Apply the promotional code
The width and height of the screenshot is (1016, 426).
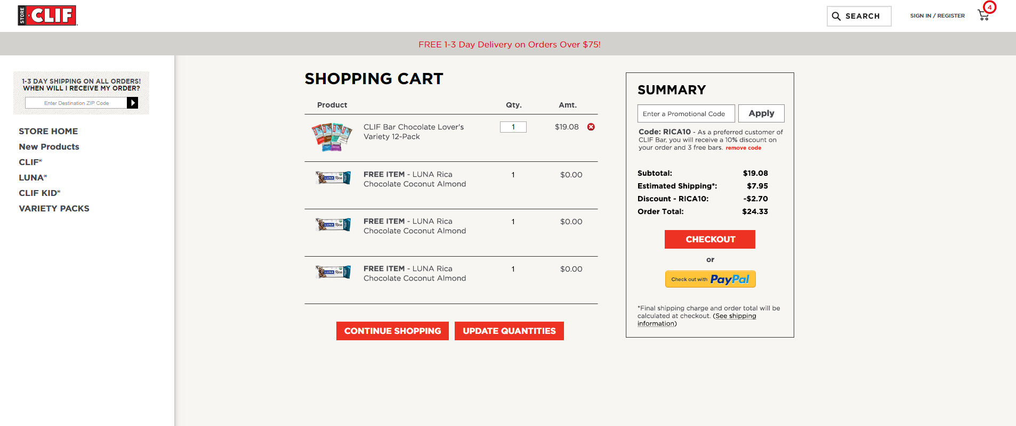pos(761,113)
